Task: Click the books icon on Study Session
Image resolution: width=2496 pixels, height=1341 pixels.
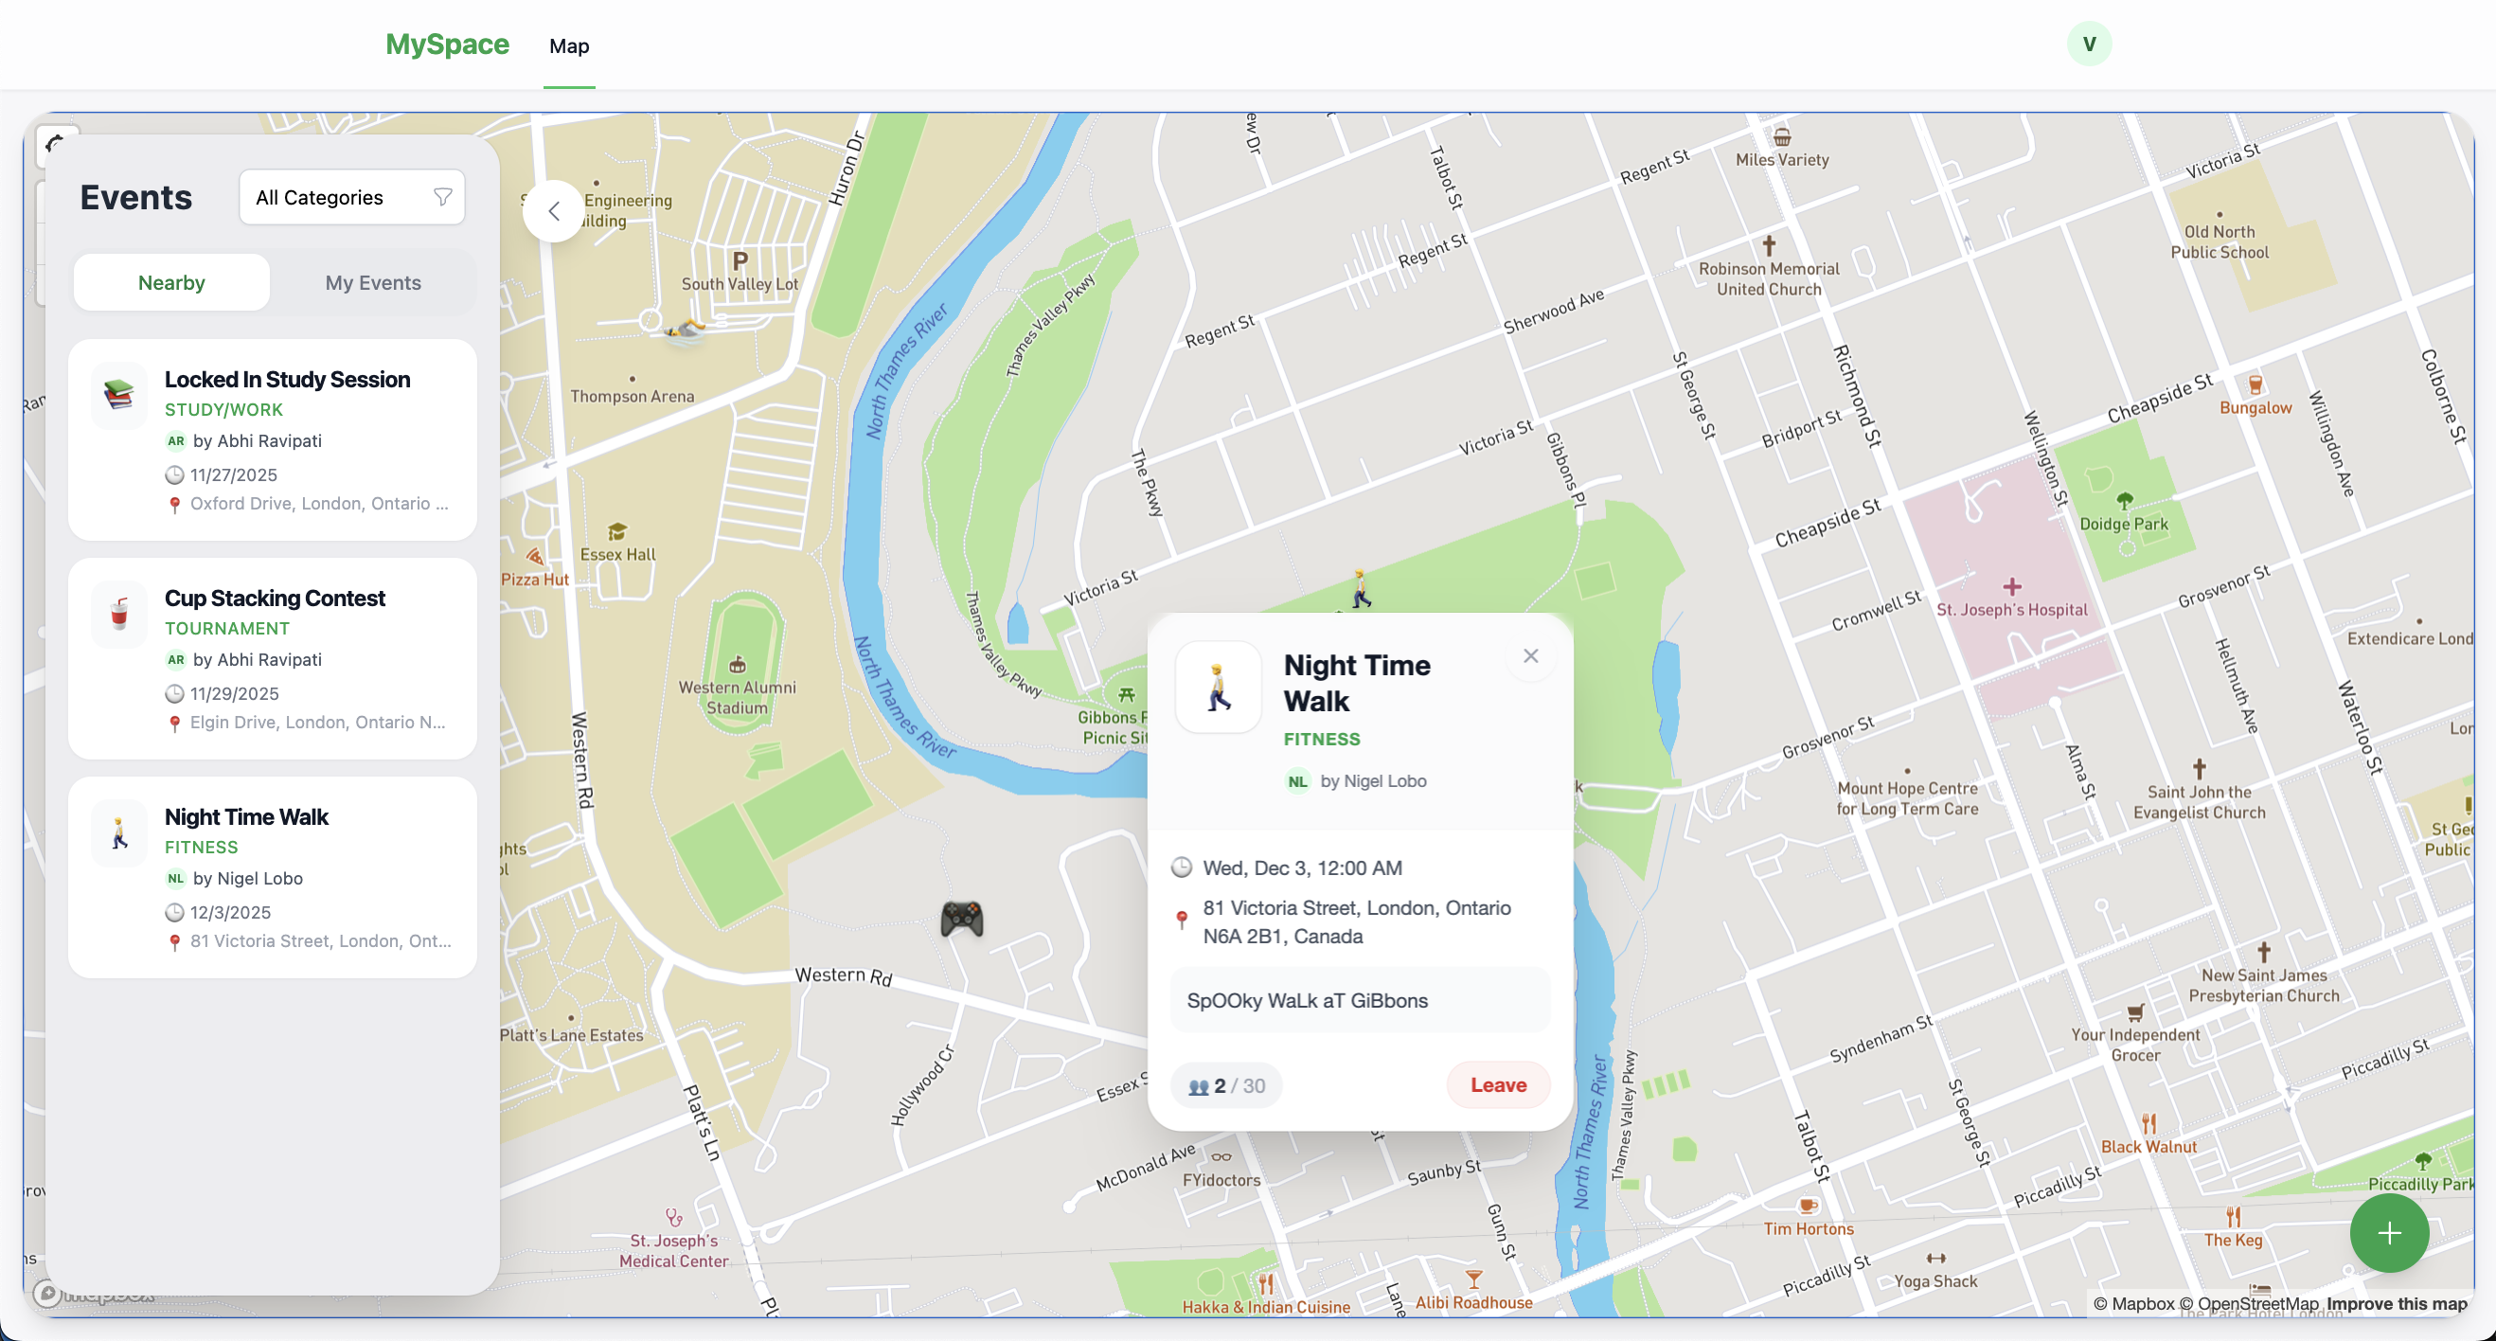Action: click(x=118, y=394)
